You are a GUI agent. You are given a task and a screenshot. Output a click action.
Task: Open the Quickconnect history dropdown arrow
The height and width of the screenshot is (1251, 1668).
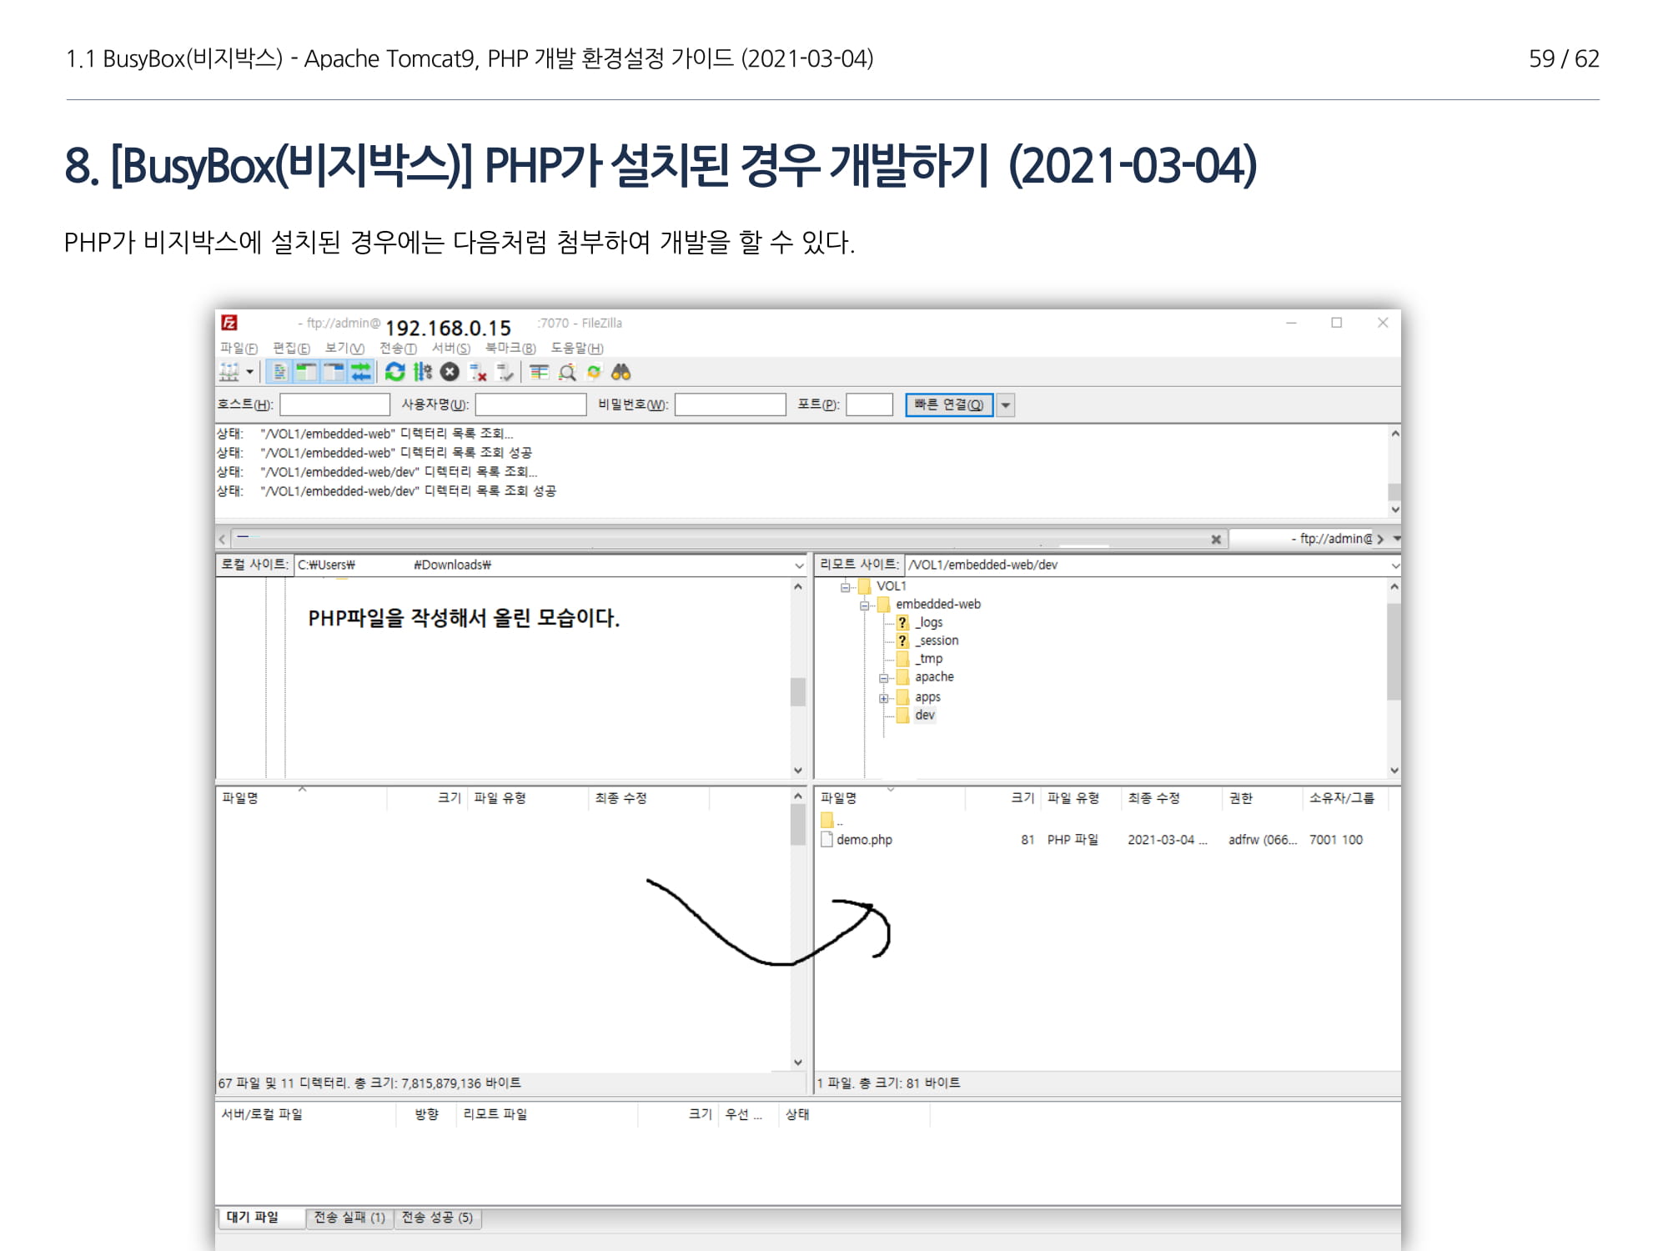click(1006, 405)
